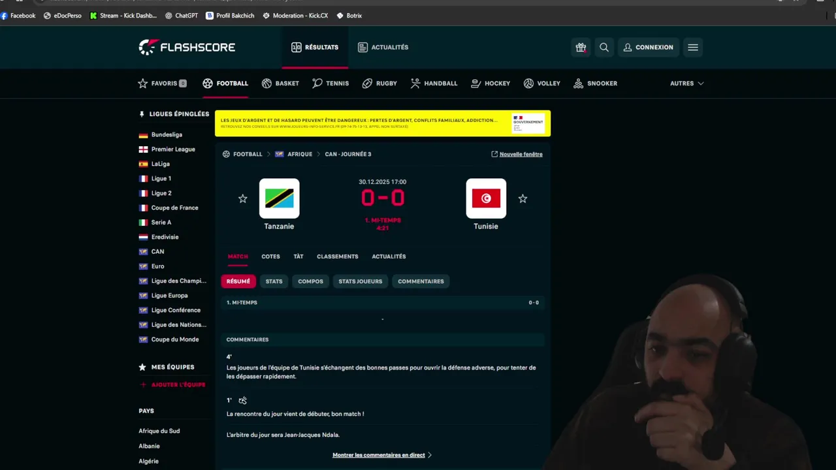The width and height of the screenshot is (836, 470).
Task: Click the Flashscore logo
Action: pyautogui.click(x=187, y=47)
